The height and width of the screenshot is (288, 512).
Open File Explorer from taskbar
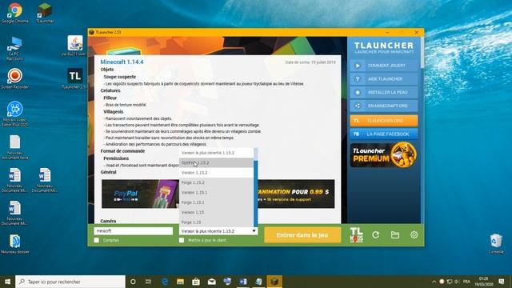pos(180,282)
